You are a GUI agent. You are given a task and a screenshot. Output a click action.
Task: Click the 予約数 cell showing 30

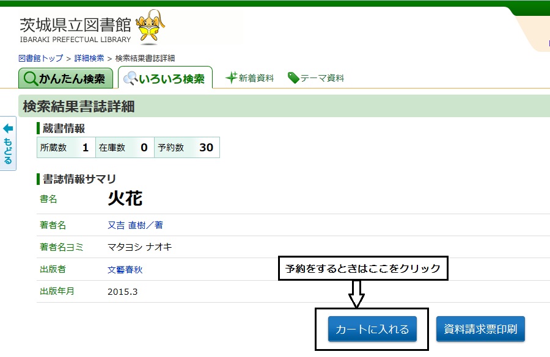(x=187, y=148)
